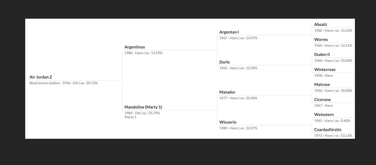Open the Air Jordan Z horse entry
Screen dimensions: 376x165
point(41,77)
